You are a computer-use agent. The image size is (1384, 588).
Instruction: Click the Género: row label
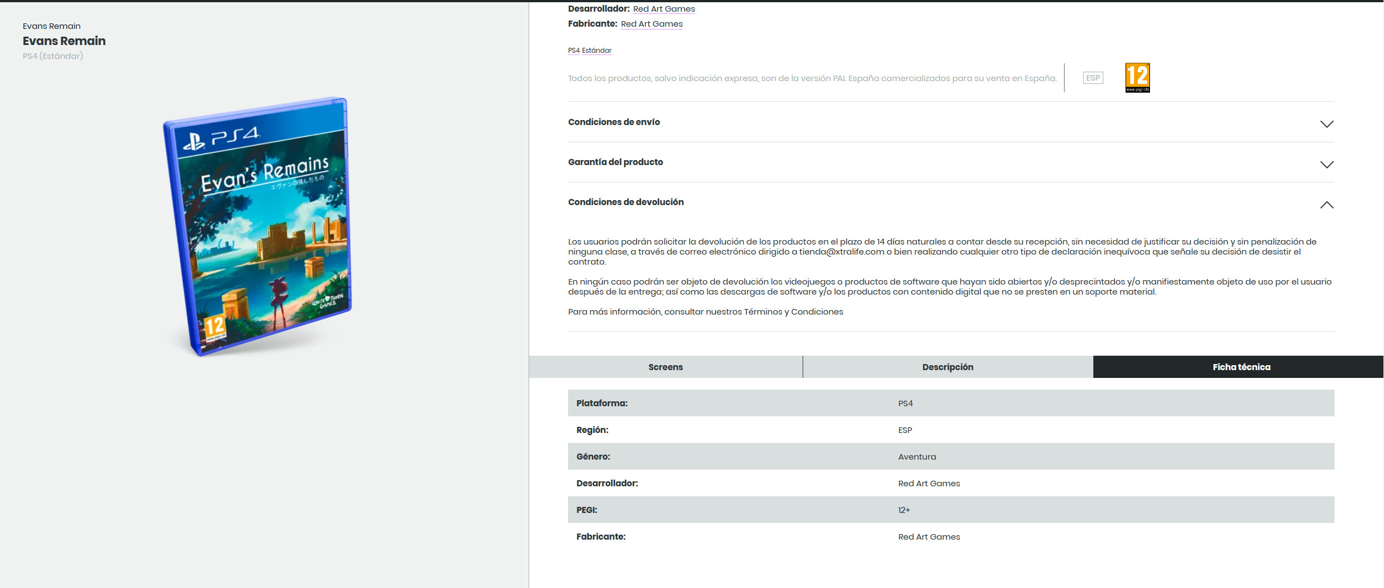click(x=593, y=457)
